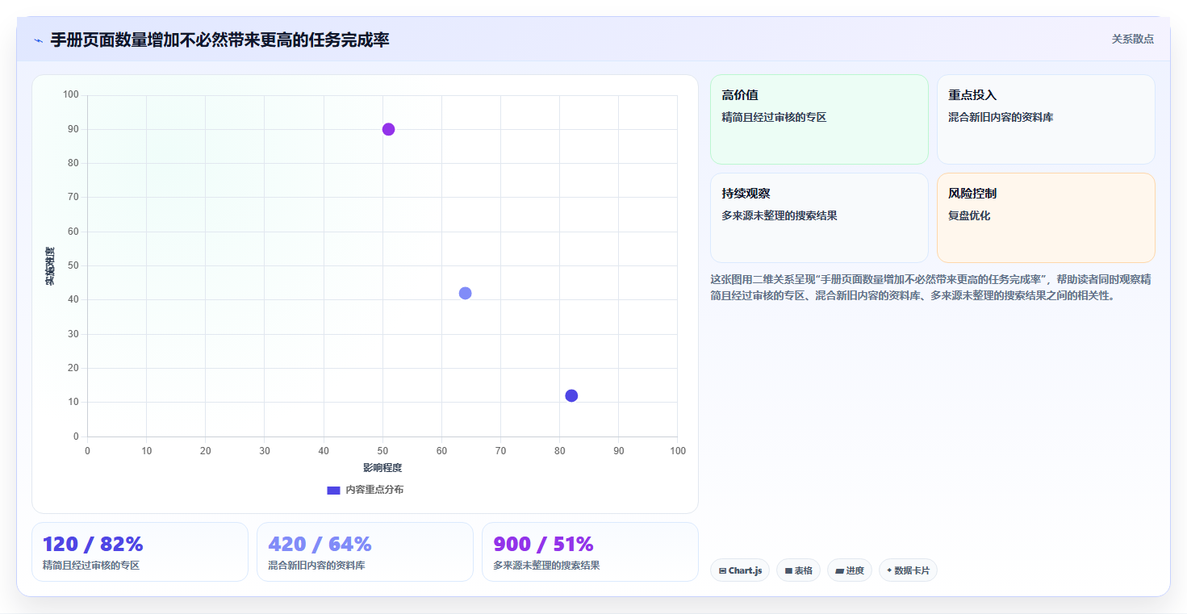Open the 风险控制 quadrant card
This screenshot has width=1187, height=614.
point(1046,218)
